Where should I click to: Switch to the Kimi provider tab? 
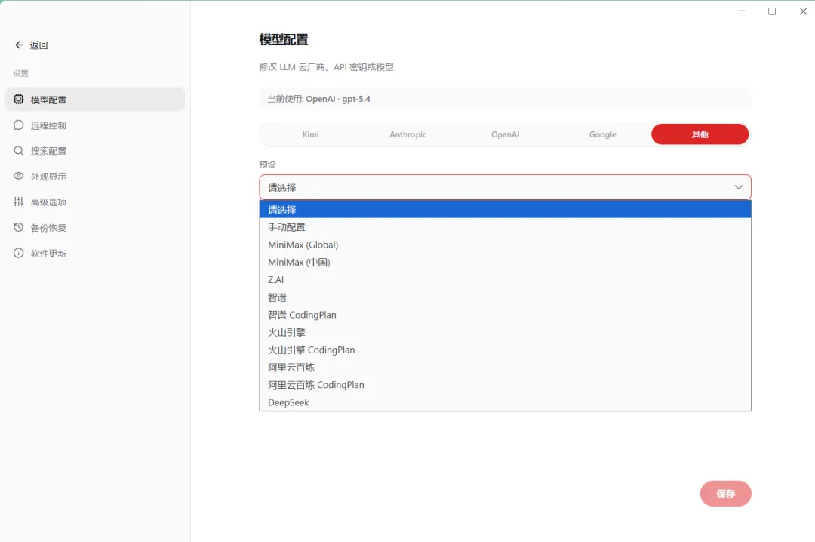[x=310, y=134]
